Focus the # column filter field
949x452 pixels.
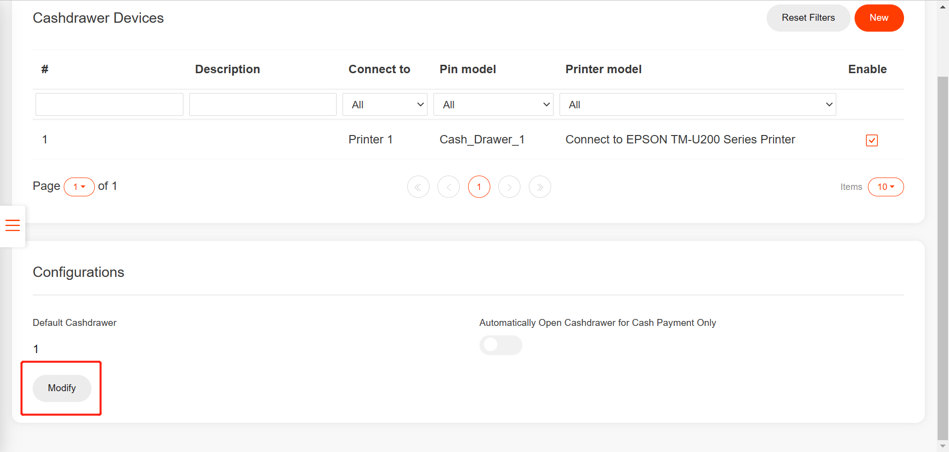[x=109, y=105]
